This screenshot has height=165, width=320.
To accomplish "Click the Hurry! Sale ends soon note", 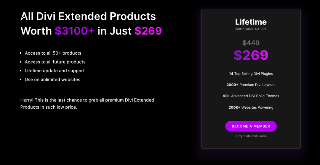I will click(x=251, y=136).
